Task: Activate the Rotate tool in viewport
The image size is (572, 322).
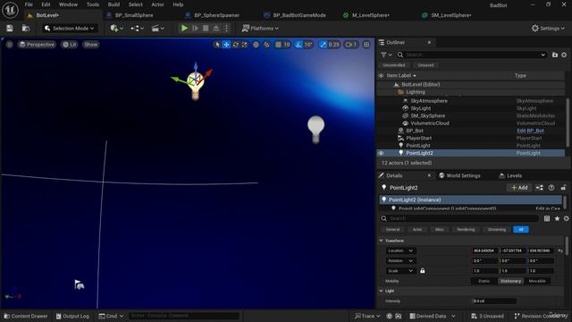Action: coord(236,45)
